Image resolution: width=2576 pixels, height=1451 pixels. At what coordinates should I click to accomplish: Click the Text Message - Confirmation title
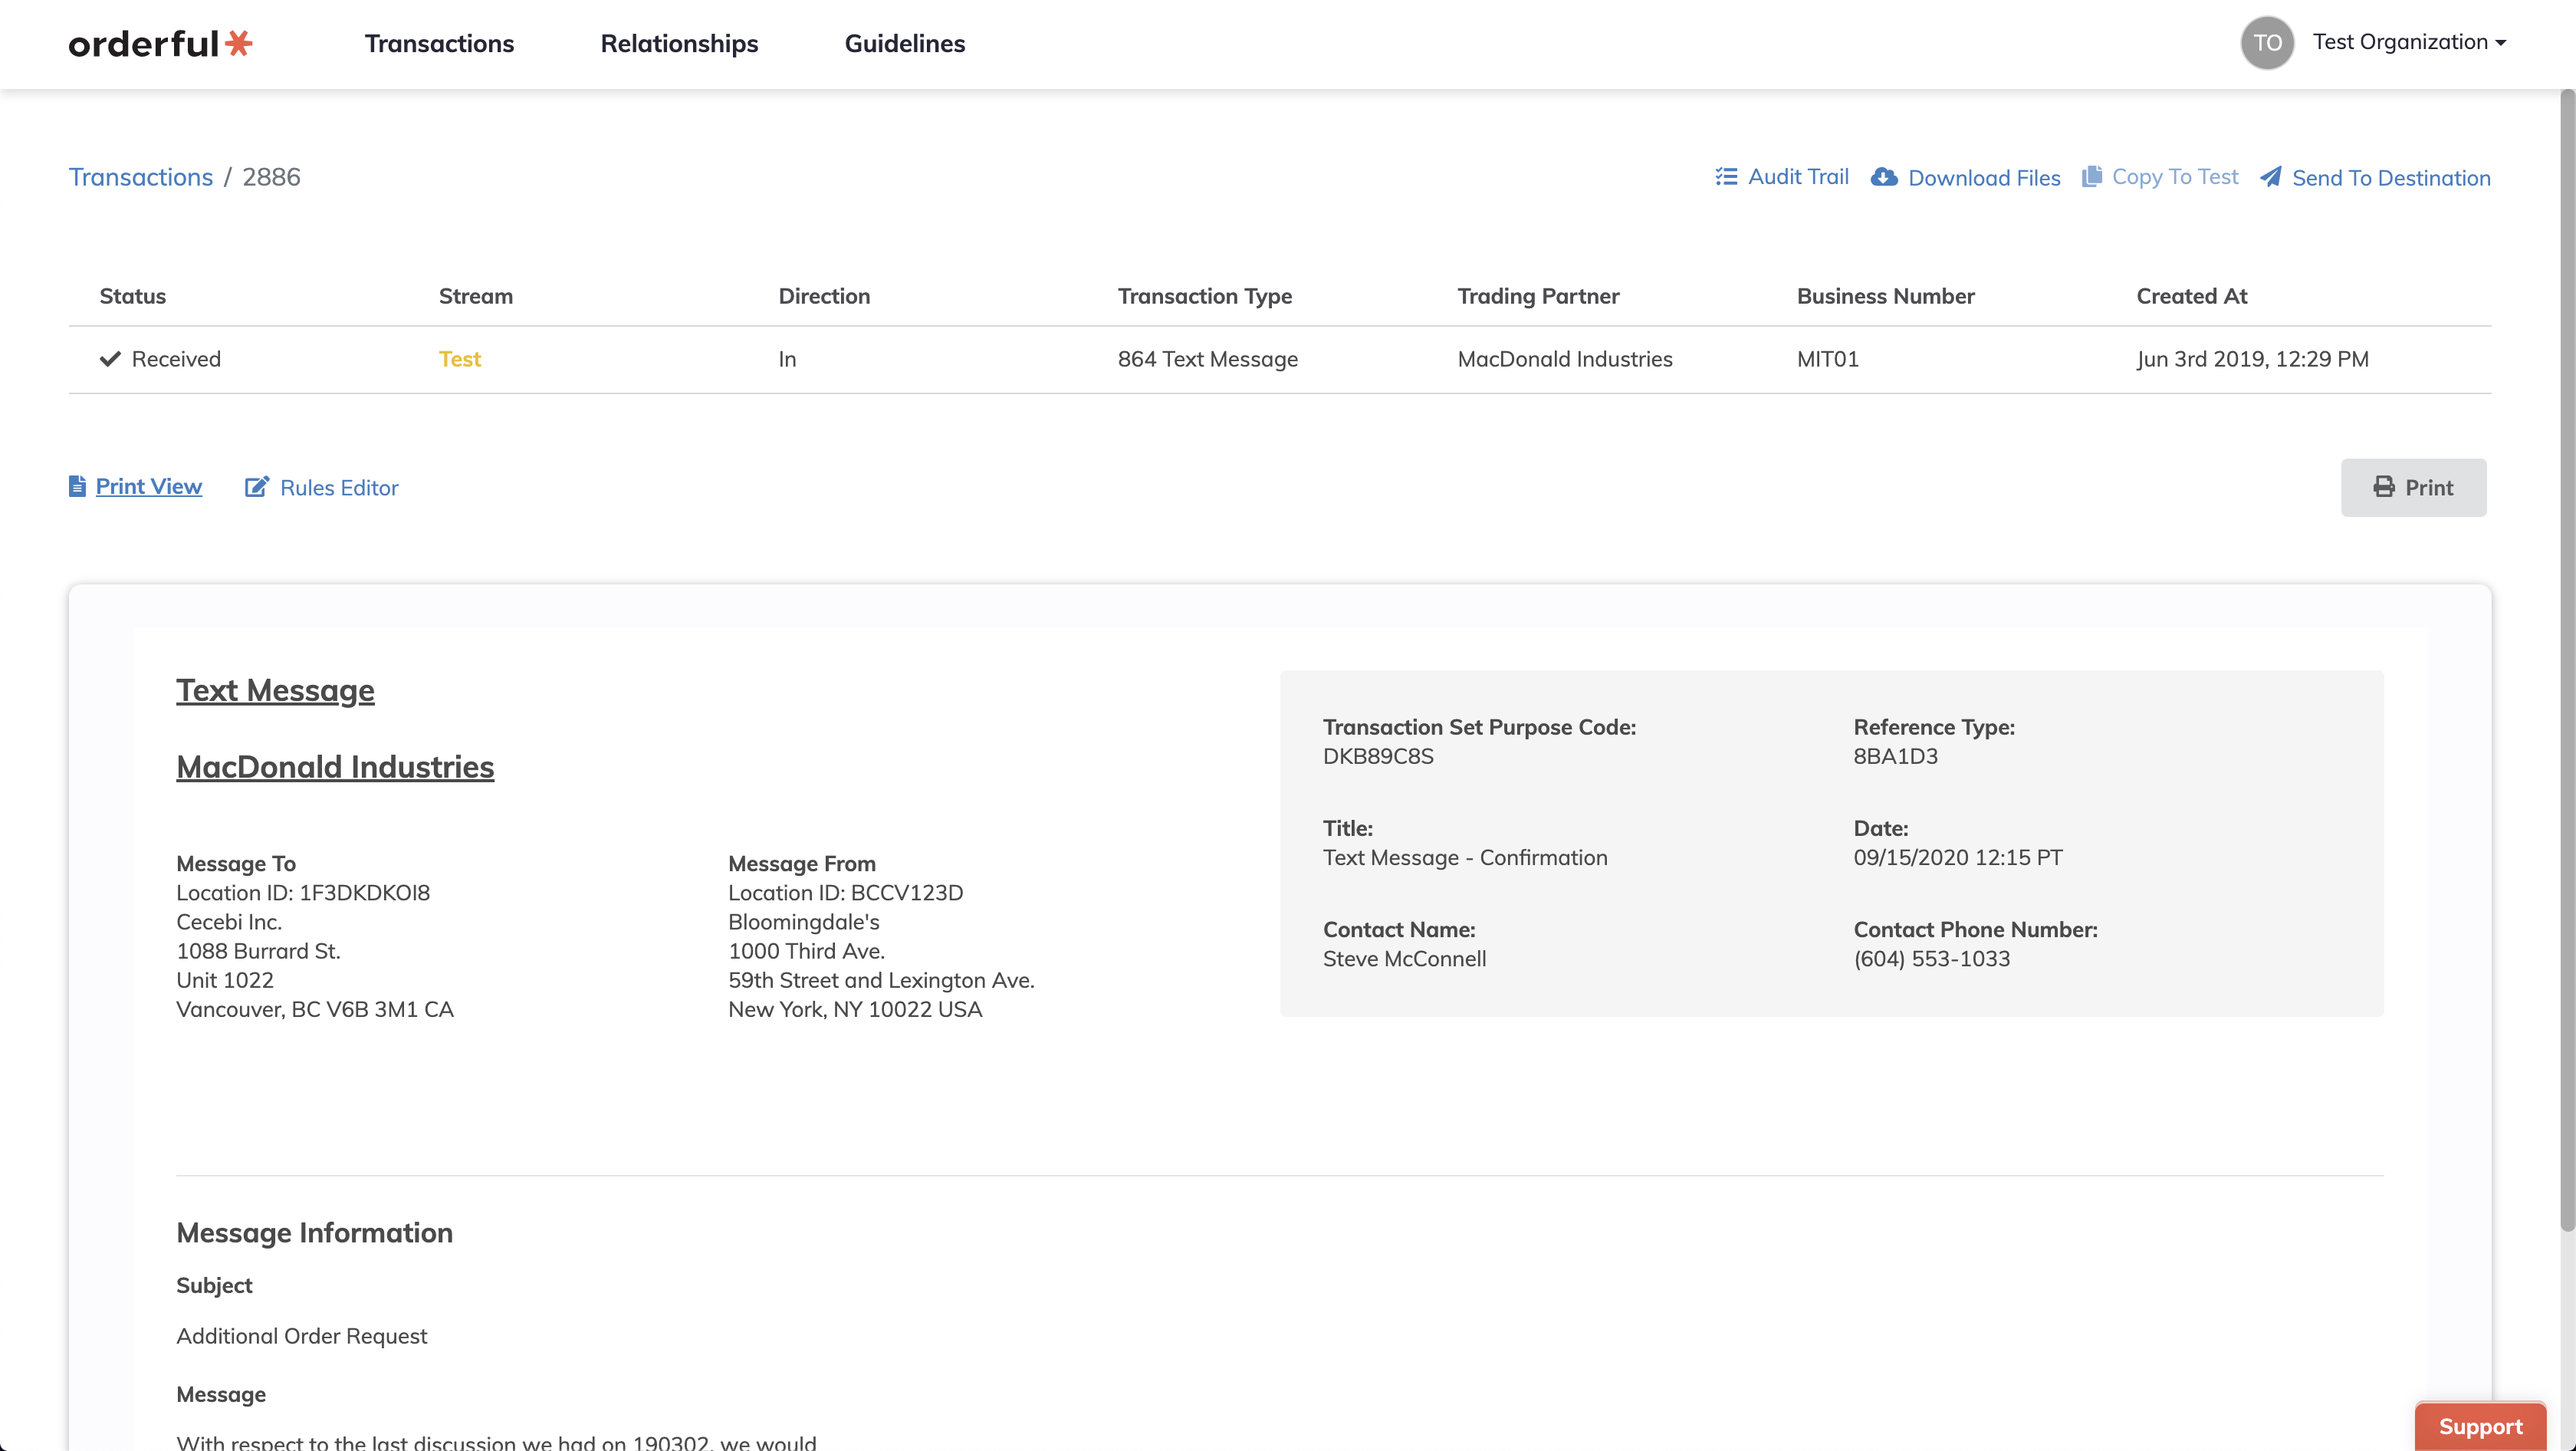pos(1465,858)
